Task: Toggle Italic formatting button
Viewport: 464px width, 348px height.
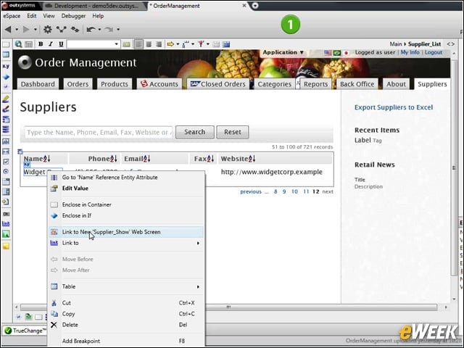Action: coord(51,44)
